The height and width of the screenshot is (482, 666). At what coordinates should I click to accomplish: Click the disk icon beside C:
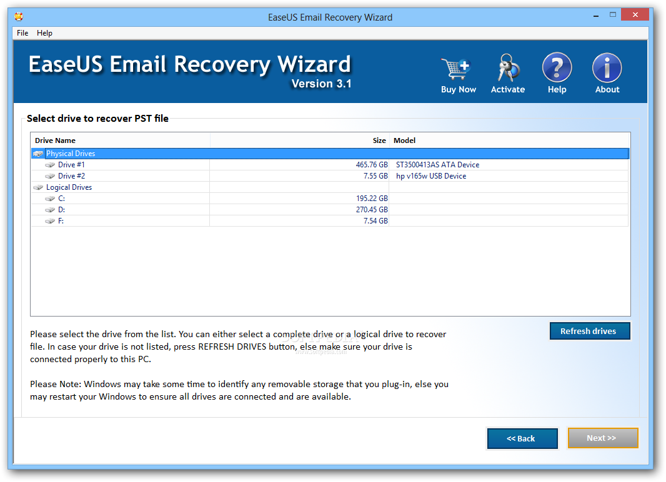[x=50, y=199]
